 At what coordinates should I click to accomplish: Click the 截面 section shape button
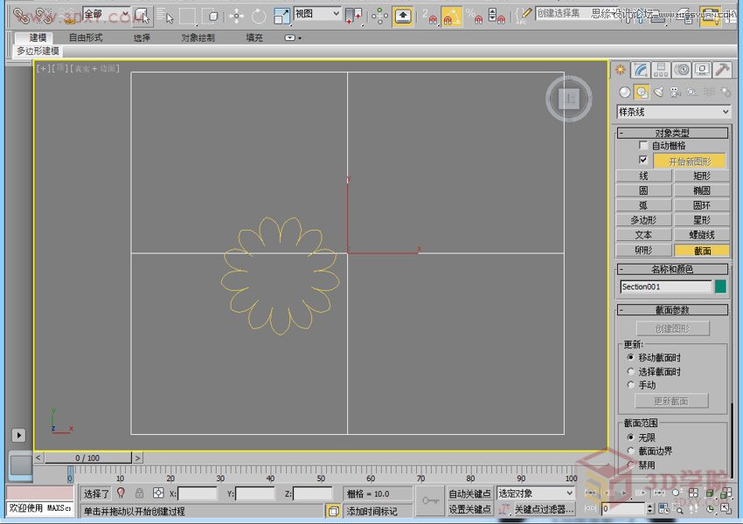coord(702,251)
